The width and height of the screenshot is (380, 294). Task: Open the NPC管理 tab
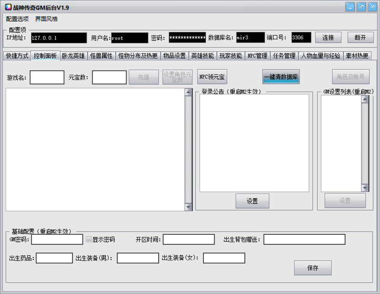point(257,55)
